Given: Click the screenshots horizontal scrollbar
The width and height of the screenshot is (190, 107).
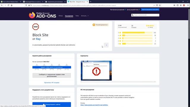Looking at the screenshot, I should click(118, 82).
